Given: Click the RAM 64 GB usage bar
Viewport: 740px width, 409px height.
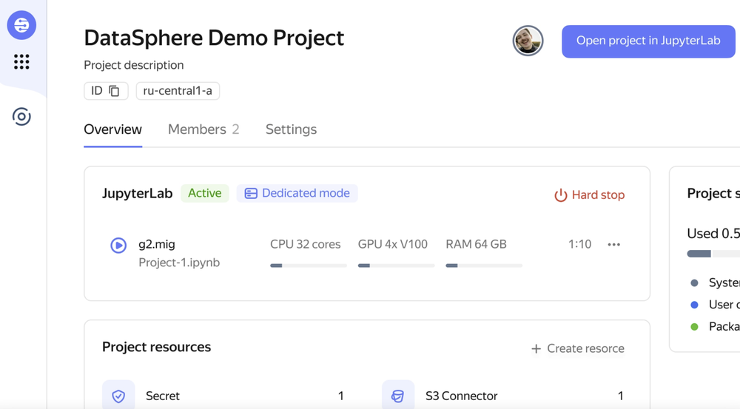Looking at the screenshot, I should (x=484, y=266).
